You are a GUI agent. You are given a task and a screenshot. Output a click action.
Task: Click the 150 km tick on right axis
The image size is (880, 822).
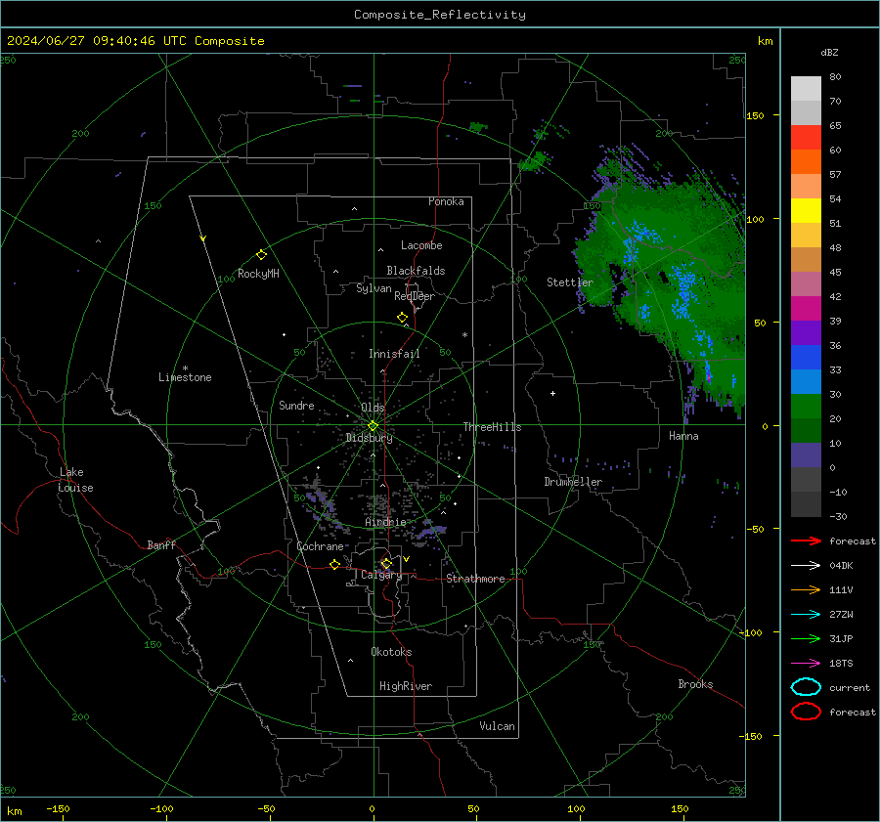point(756,115)
